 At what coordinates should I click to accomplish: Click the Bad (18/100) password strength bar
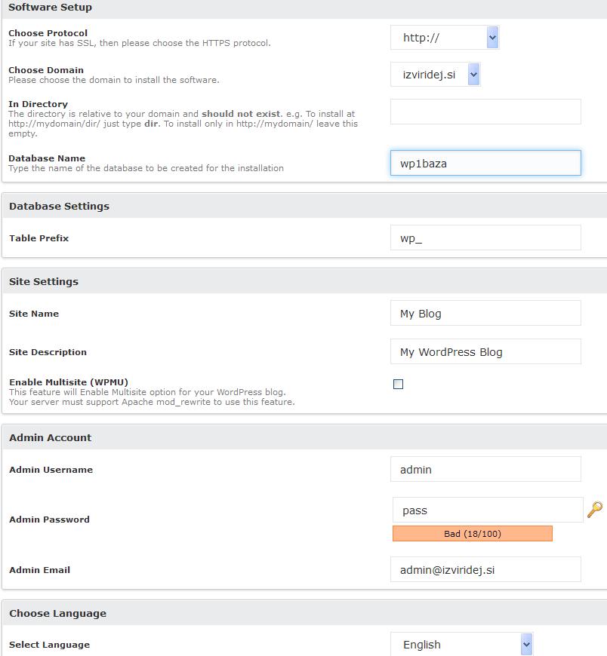[x=473, y=534]
